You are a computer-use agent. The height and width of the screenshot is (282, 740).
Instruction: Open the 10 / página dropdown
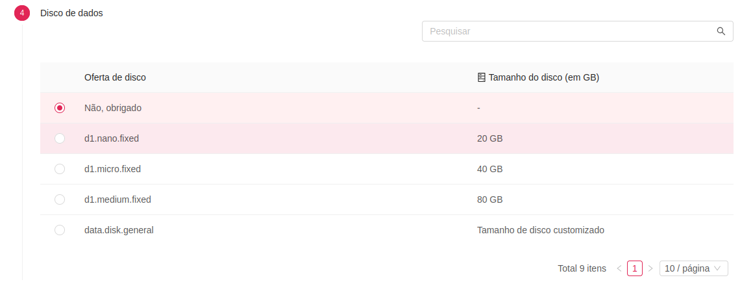coord(693,268)
